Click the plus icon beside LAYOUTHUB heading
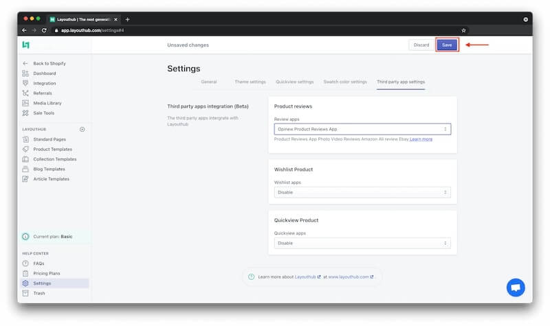Viewport: 550px width, 326px height. pos(82,129)
